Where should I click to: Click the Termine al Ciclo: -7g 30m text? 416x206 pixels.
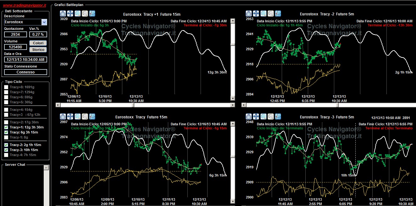point(205,25)
